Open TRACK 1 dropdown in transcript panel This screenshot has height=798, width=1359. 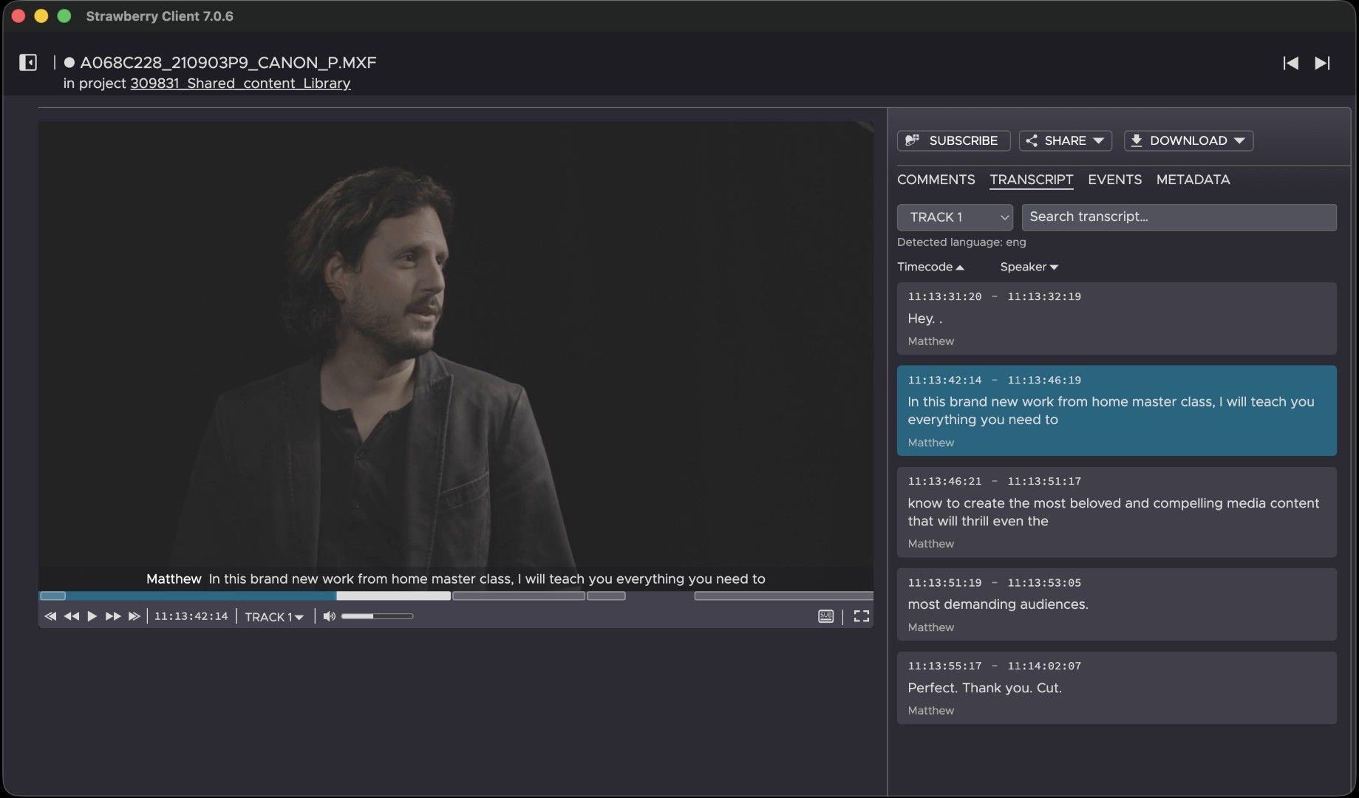click(954, 217)
